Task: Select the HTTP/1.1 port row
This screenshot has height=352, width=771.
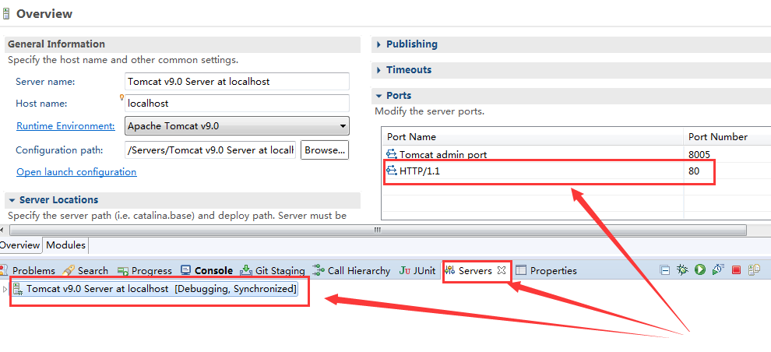Action: [576, 171]
